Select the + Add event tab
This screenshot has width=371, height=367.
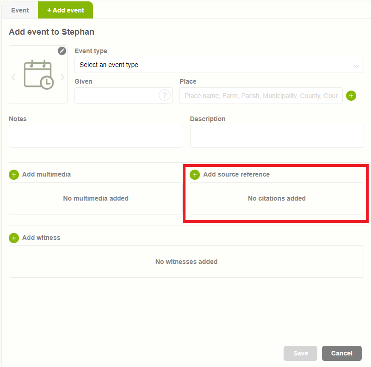(66, 10)
